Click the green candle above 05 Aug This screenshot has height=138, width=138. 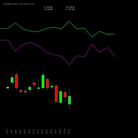pos(70,100)
